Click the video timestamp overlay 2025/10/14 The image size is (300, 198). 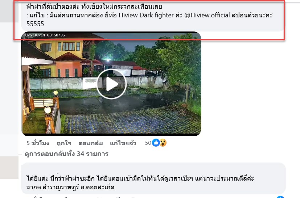point(44,35)
